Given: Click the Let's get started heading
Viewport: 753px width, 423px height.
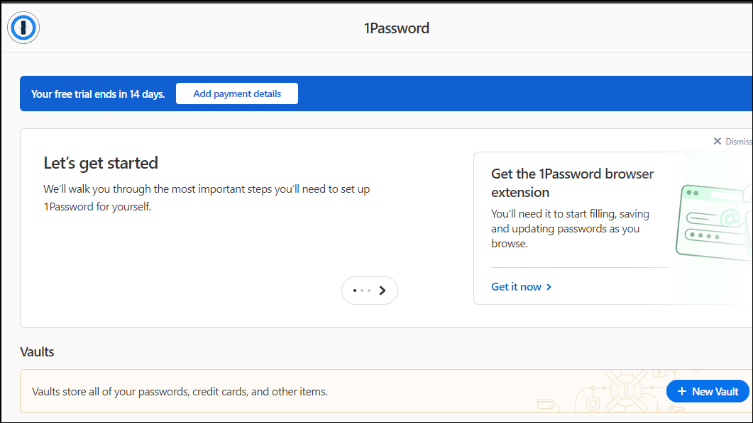Looking at the screenshot, I should [101, 163].
